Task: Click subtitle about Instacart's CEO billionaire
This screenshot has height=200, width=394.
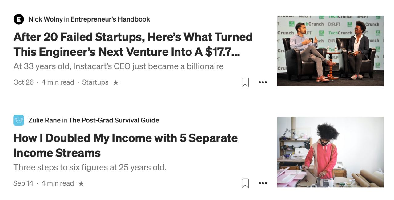Action: tap(118, 66)
